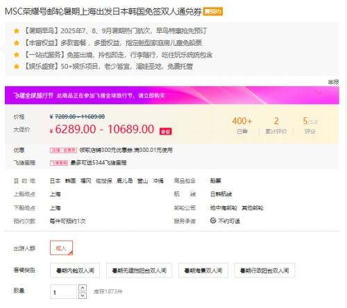The height and width of the screenshot is (308, 347).
Task: Click the red 促销 promotion tag by price
Action: click(x=166, y=131)
